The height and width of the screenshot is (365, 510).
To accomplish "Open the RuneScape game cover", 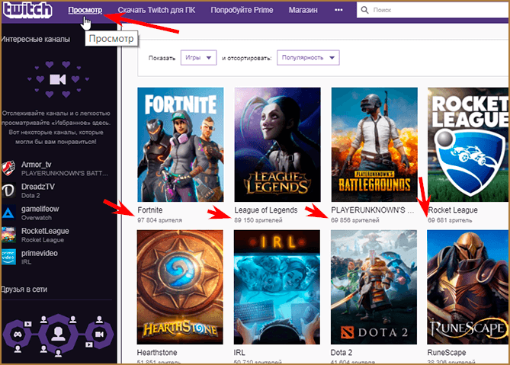I will [468, 287].
